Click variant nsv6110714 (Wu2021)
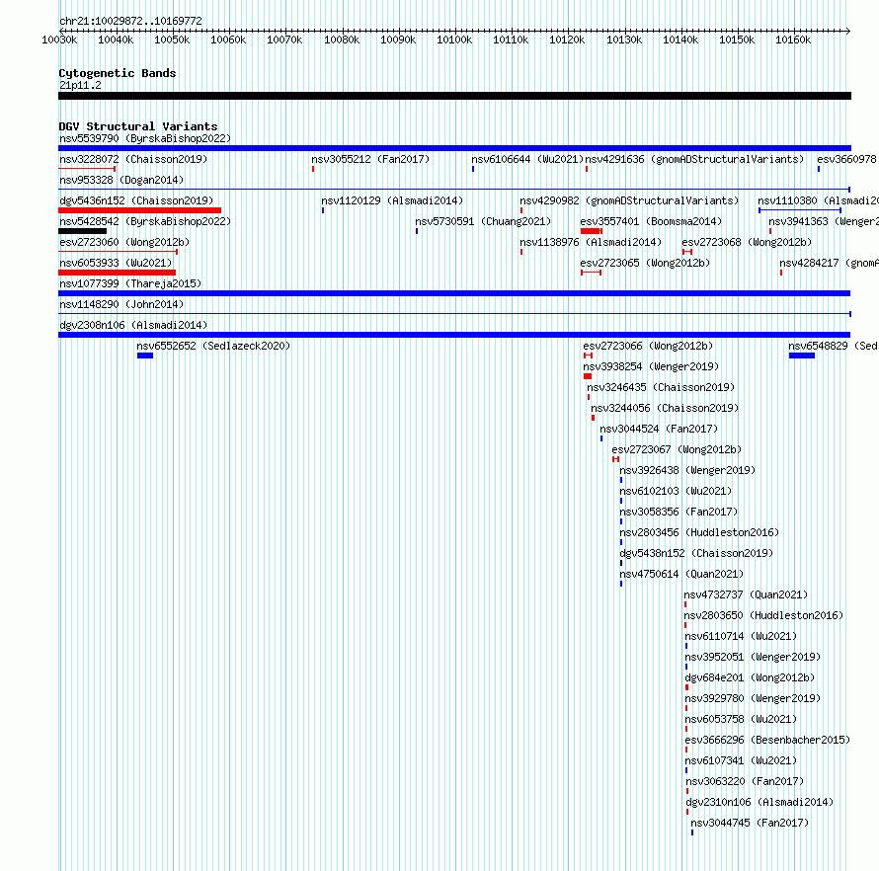 pyautogui.click(x=741, y=636)
